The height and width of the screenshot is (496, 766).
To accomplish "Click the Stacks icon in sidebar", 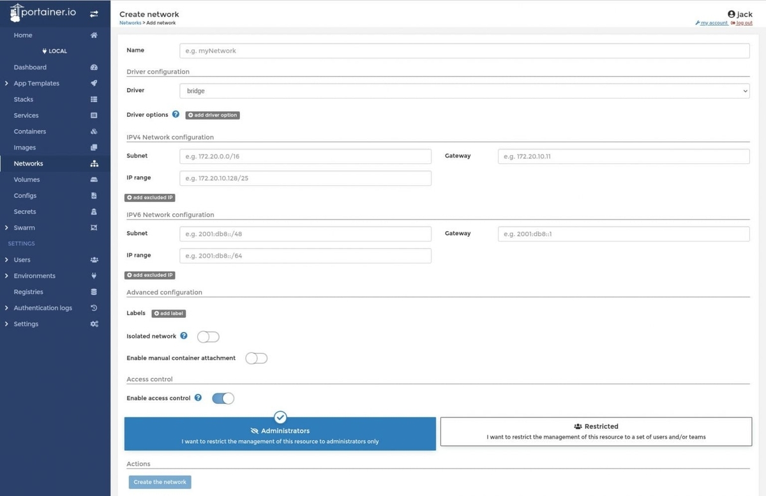I will pyautogui.click(x=94, y=99).
